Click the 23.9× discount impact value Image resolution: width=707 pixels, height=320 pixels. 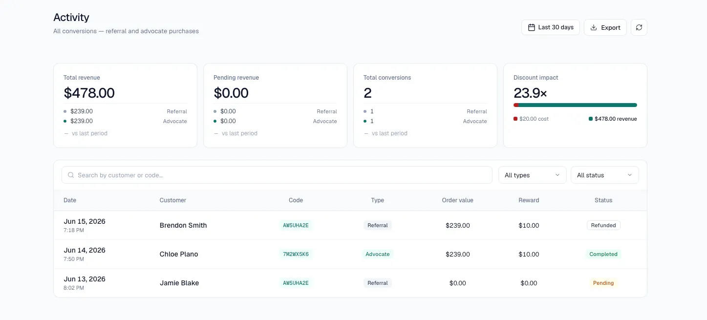pyautogui.click(x=530, y=93)
